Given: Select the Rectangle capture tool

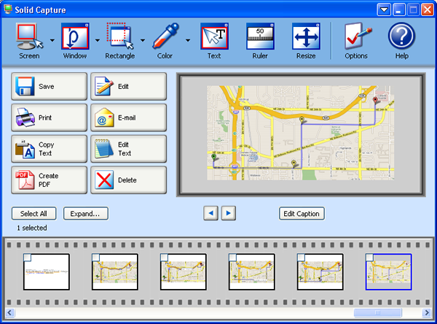Looking at the screenshot, I should 120,41.
